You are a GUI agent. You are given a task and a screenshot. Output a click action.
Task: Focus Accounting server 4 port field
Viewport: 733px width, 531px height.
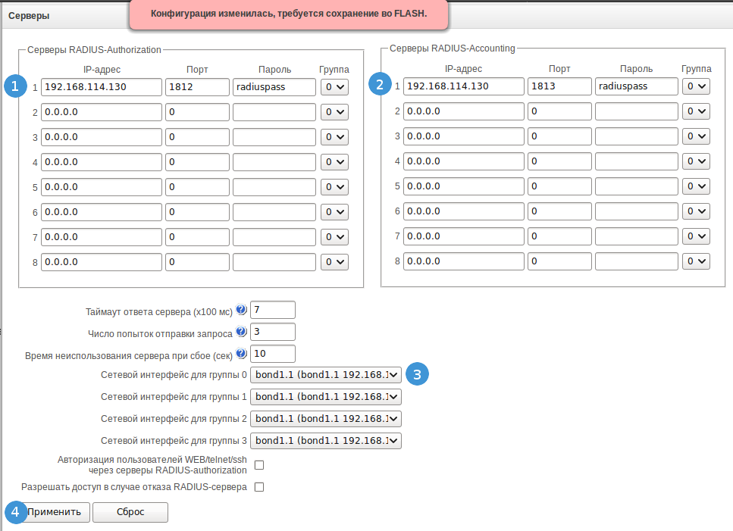tap(559, 161)
